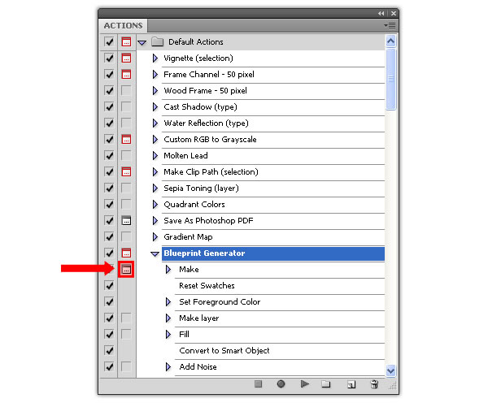Enable dialog box for Fill step

[x=126, y=334]
